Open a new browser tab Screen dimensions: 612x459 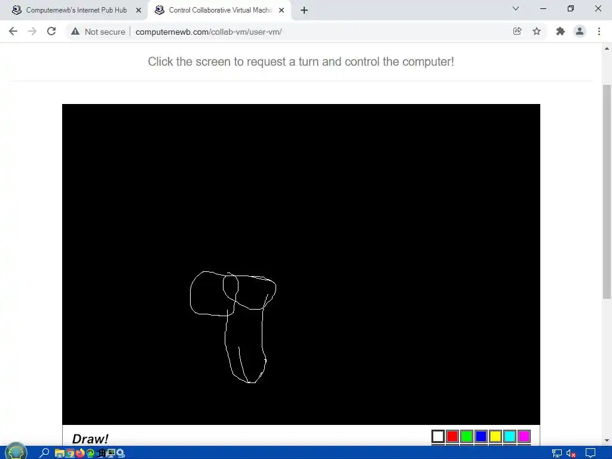[x=304, y=11]
